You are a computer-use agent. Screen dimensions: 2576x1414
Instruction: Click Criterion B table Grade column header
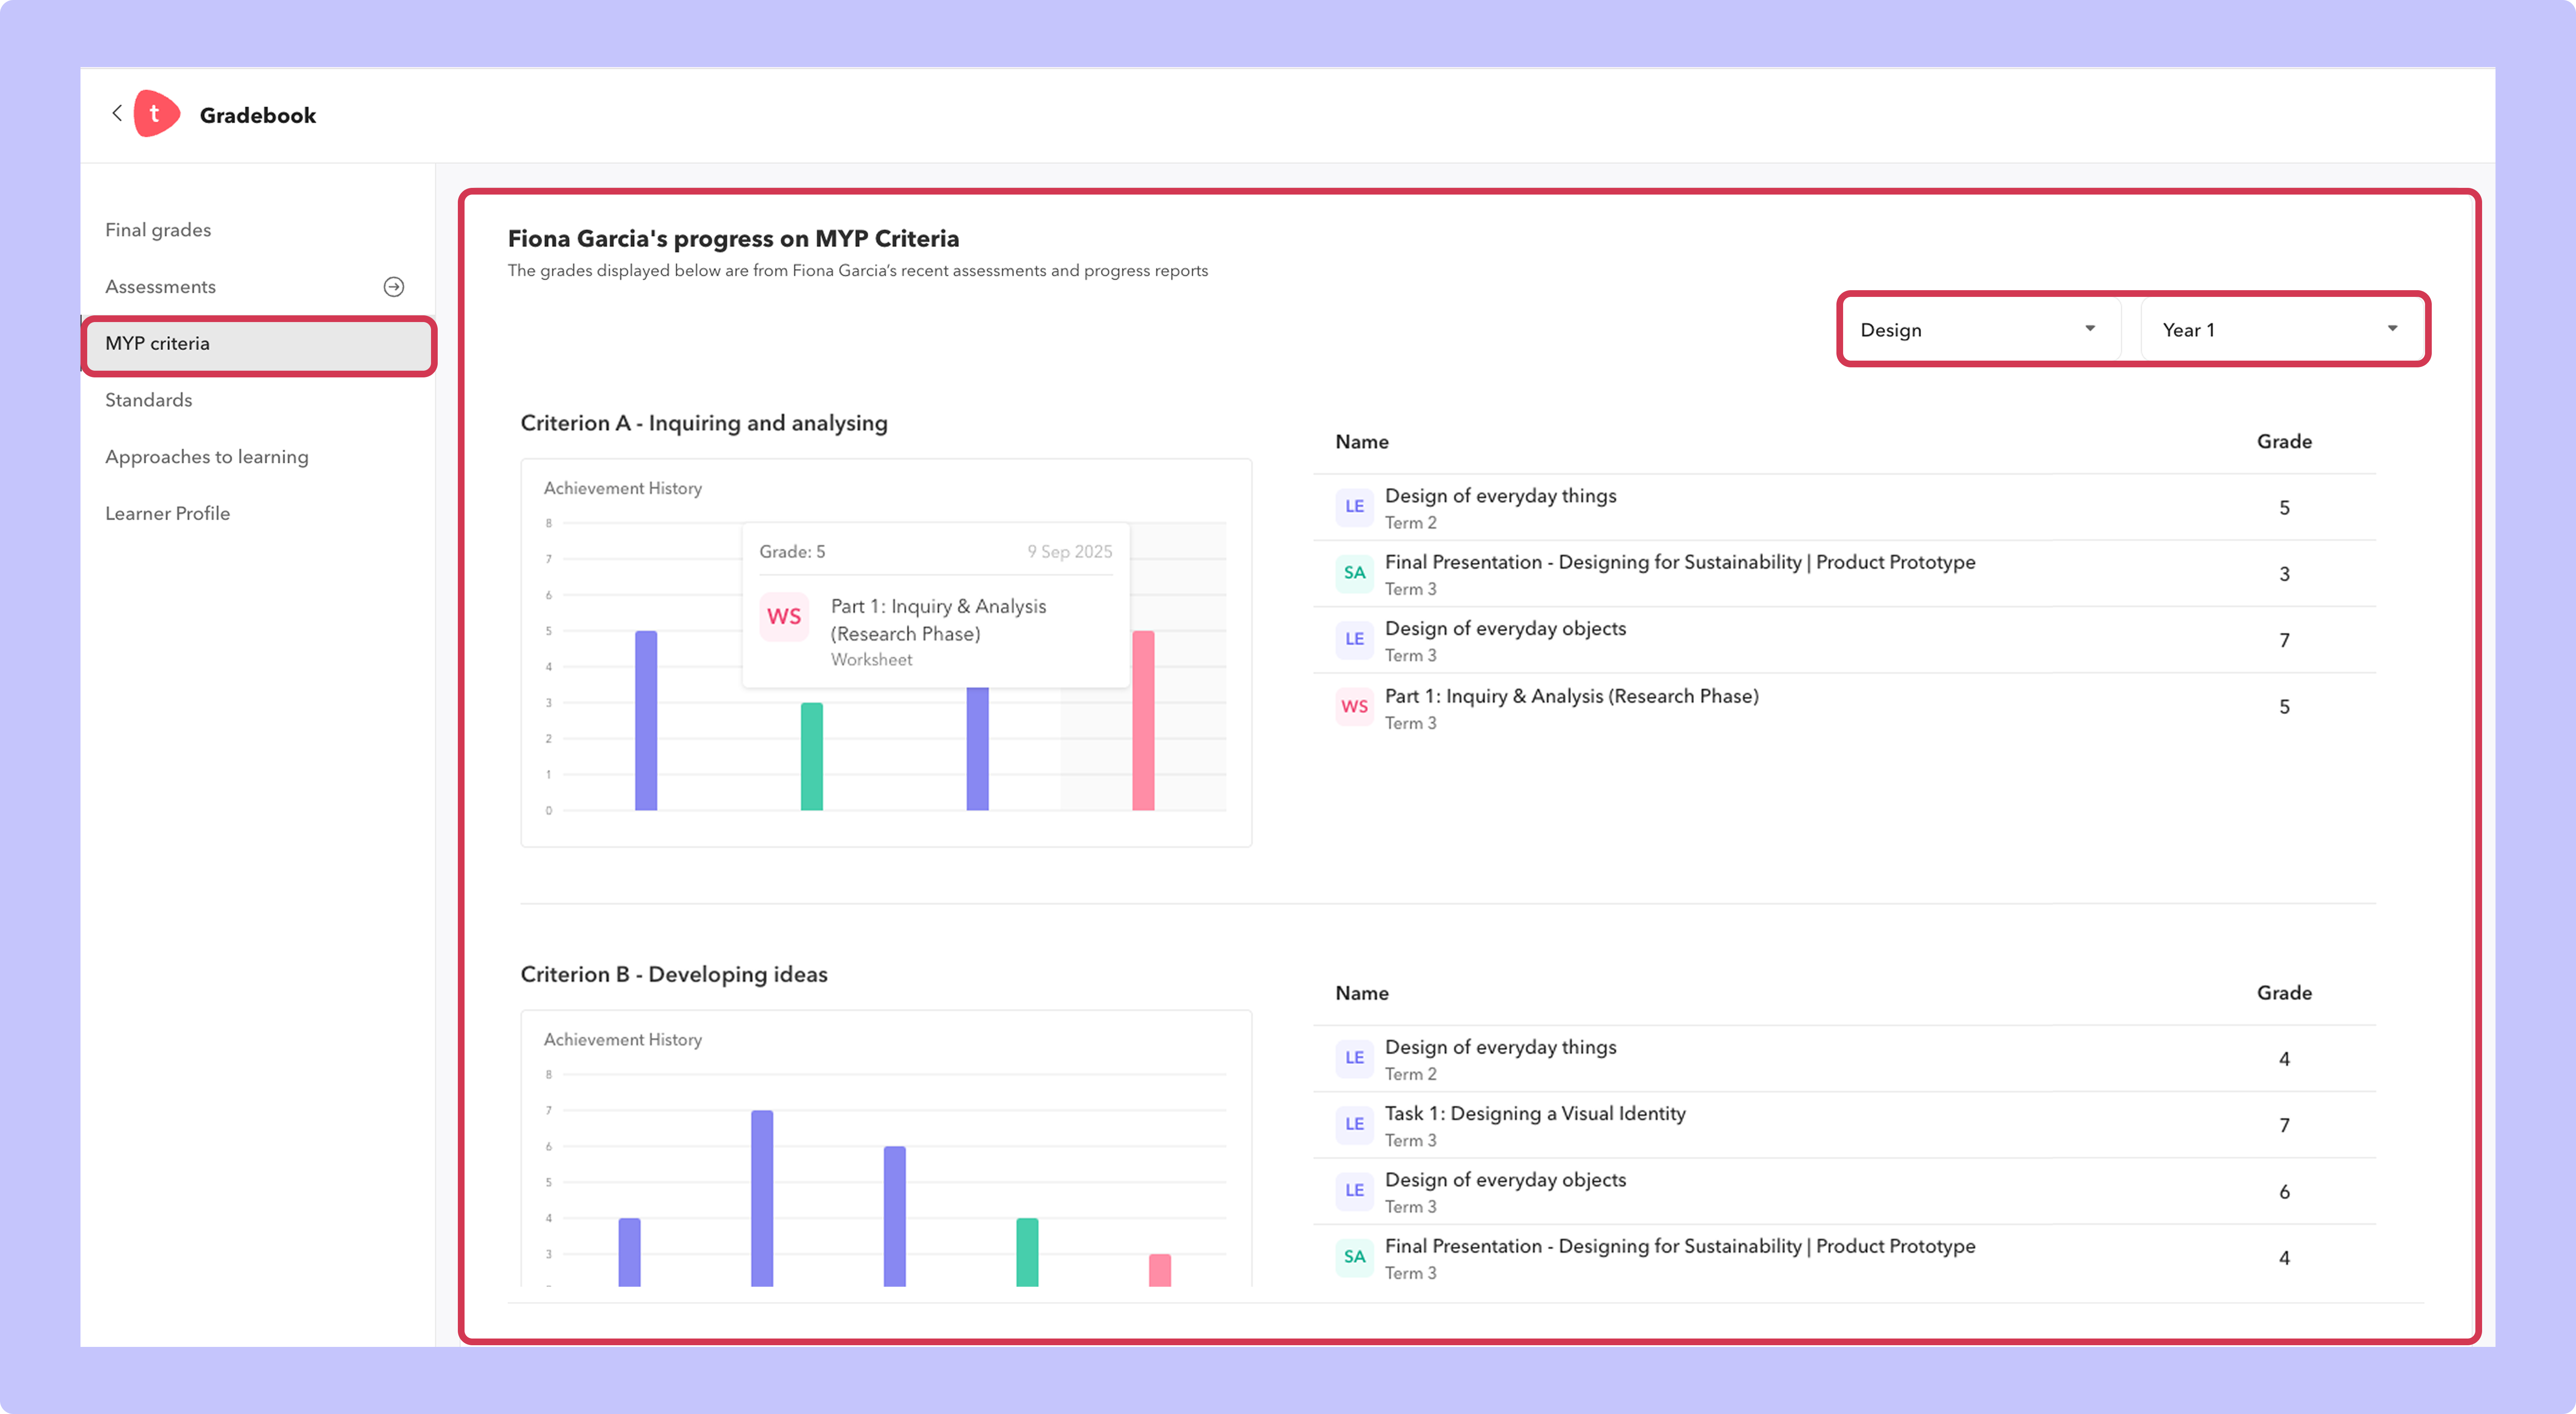(2284, 993)
